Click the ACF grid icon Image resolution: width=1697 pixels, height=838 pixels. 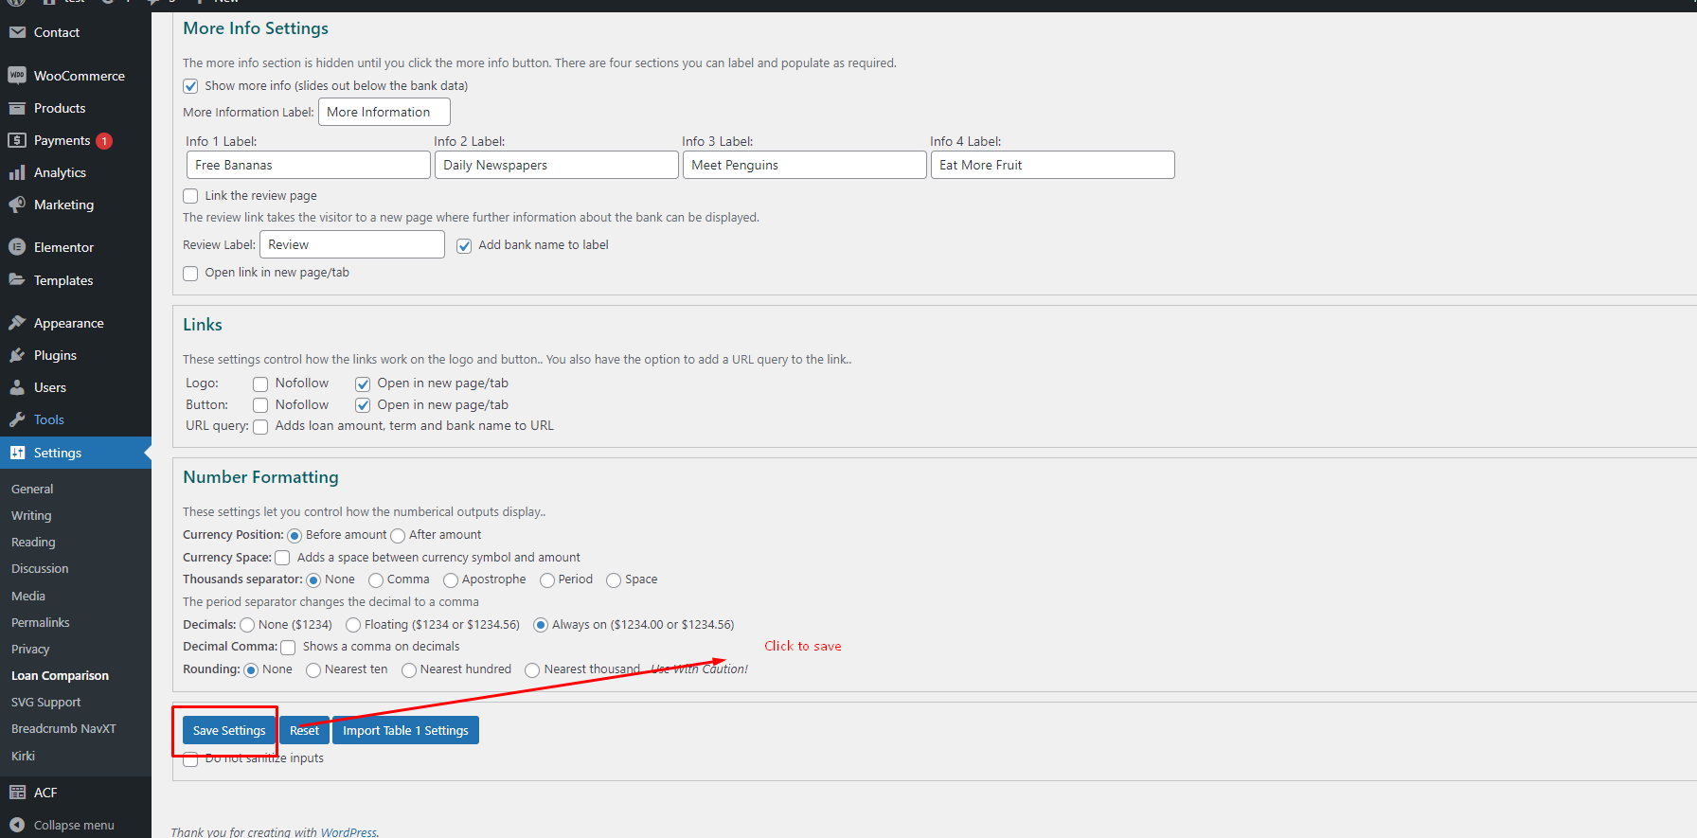pyautogui.click(x=17, y=793)
